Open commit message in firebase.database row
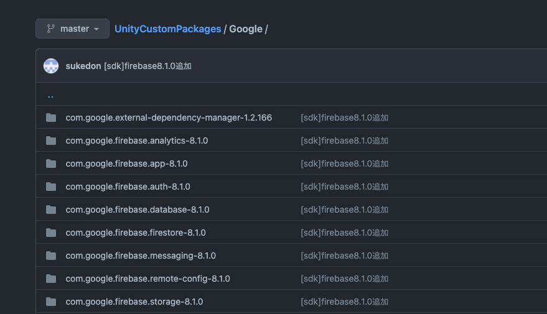Viewport: 547px width, 314px height. tap(345, 210)
